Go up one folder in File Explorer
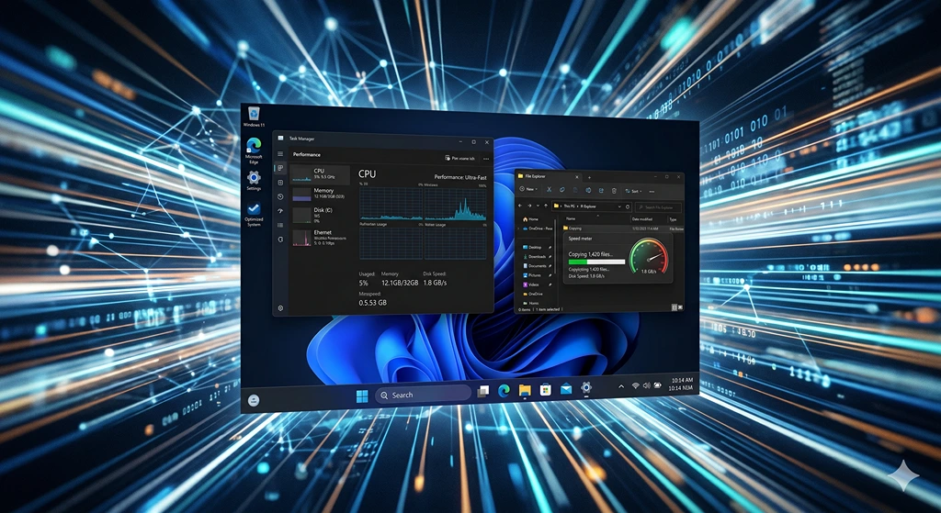Viewport: 941px width, 513px height. (546, 206)
